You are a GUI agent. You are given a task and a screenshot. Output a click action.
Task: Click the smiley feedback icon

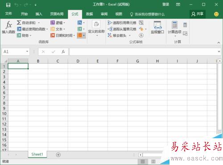point(216,14)
